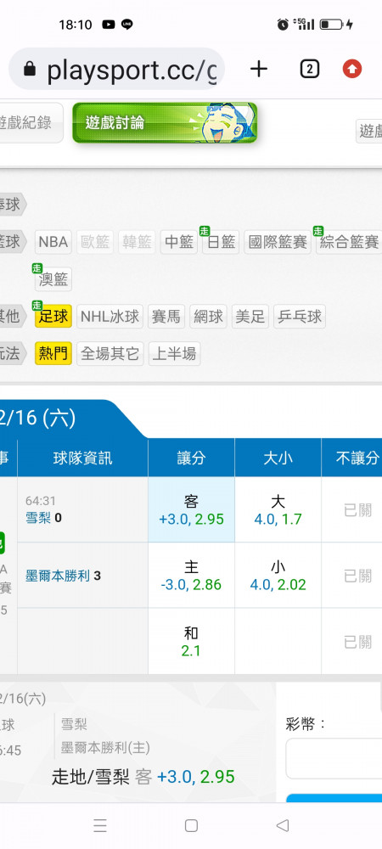Click the 不讓分 column header

pyautogui.click(x=351, y=458)
